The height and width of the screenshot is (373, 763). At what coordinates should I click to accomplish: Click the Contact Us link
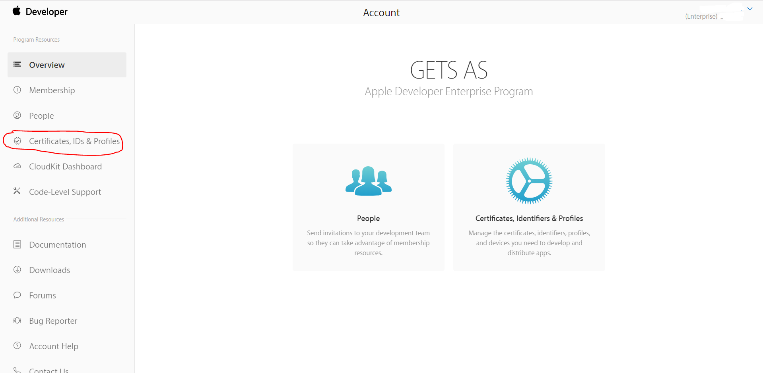coord(49,370)
